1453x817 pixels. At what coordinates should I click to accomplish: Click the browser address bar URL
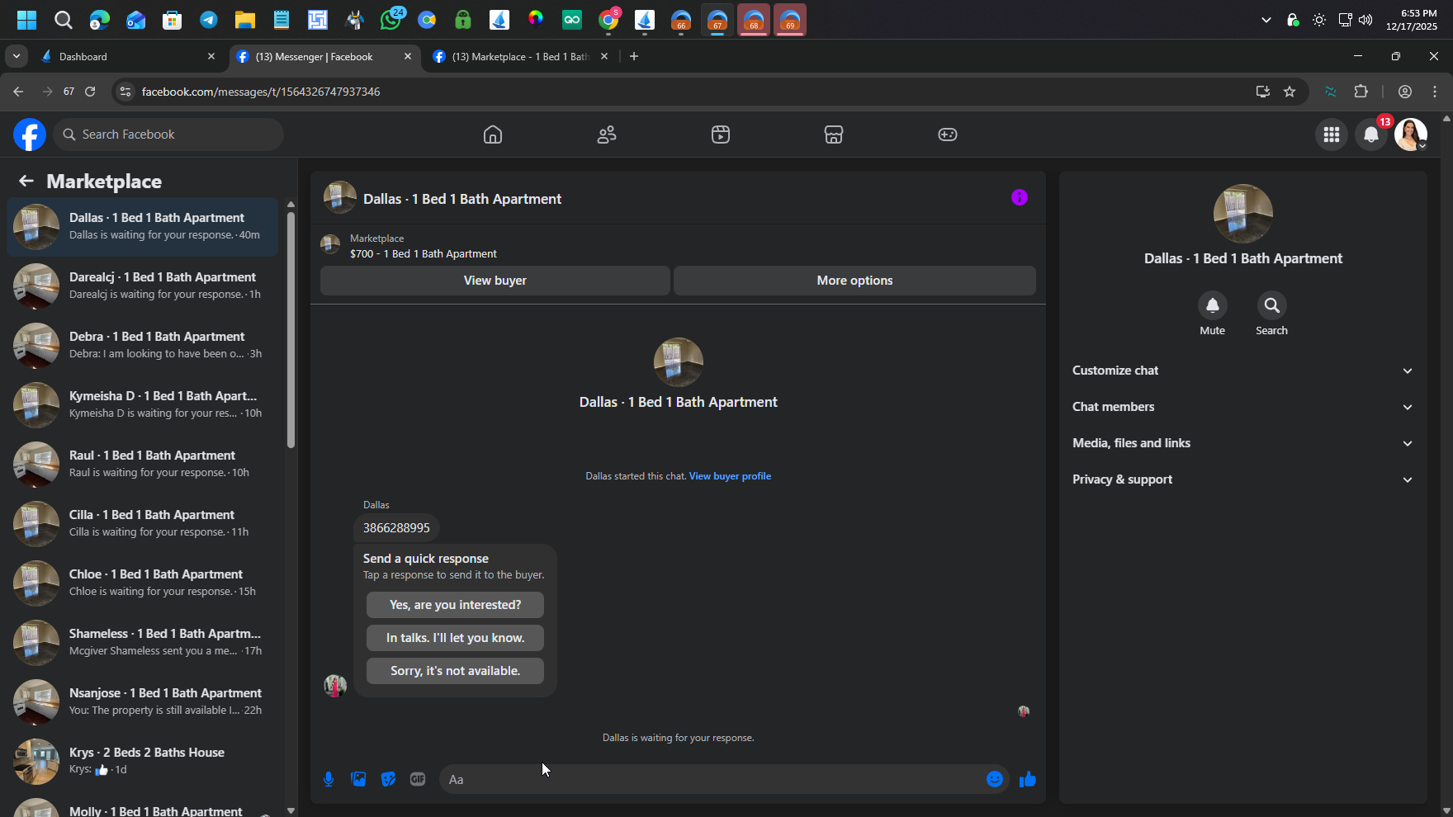tap(261, 92)
